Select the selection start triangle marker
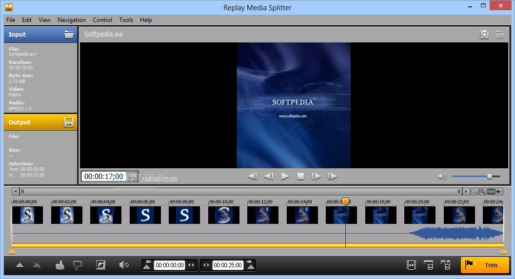Viewport: 515px width, 279px height. [12, 252]
